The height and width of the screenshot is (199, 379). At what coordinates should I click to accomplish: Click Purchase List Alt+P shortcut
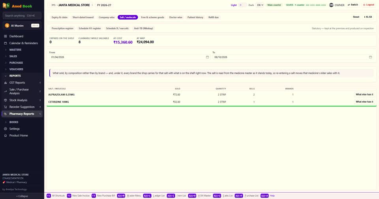click(x=246, y=195)
